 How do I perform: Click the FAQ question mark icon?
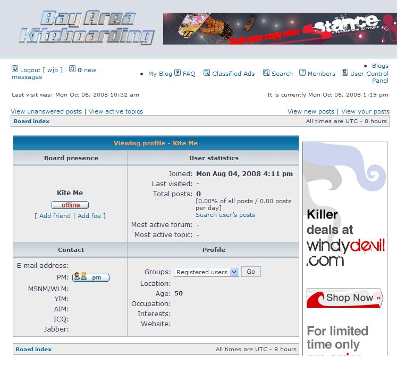point(178,73)
